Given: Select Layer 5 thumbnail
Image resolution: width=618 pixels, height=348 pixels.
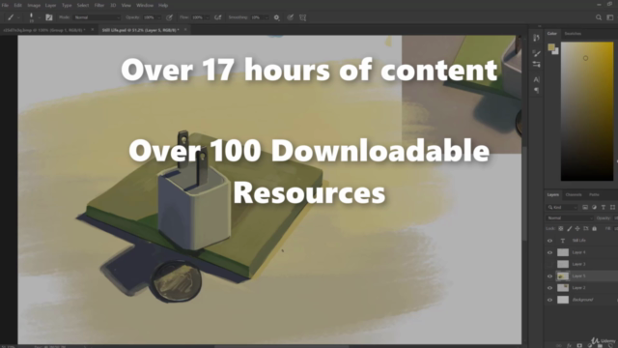Looking at the screenshot, I should click(x=563, y=276).
